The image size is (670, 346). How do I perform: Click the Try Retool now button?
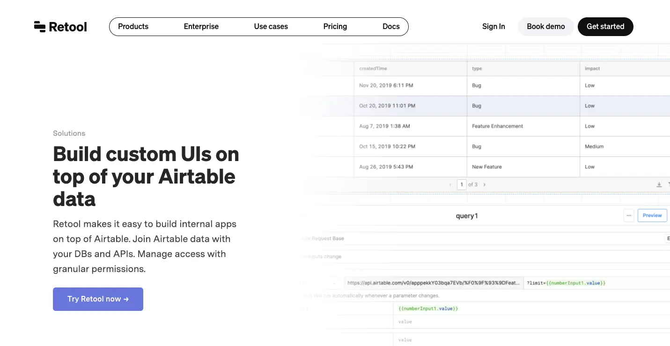[x=98, y=299]
